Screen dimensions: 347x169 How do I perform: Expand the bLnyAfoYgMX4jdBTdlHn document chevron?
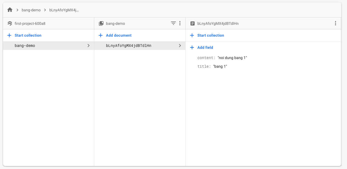click(180, 46)
